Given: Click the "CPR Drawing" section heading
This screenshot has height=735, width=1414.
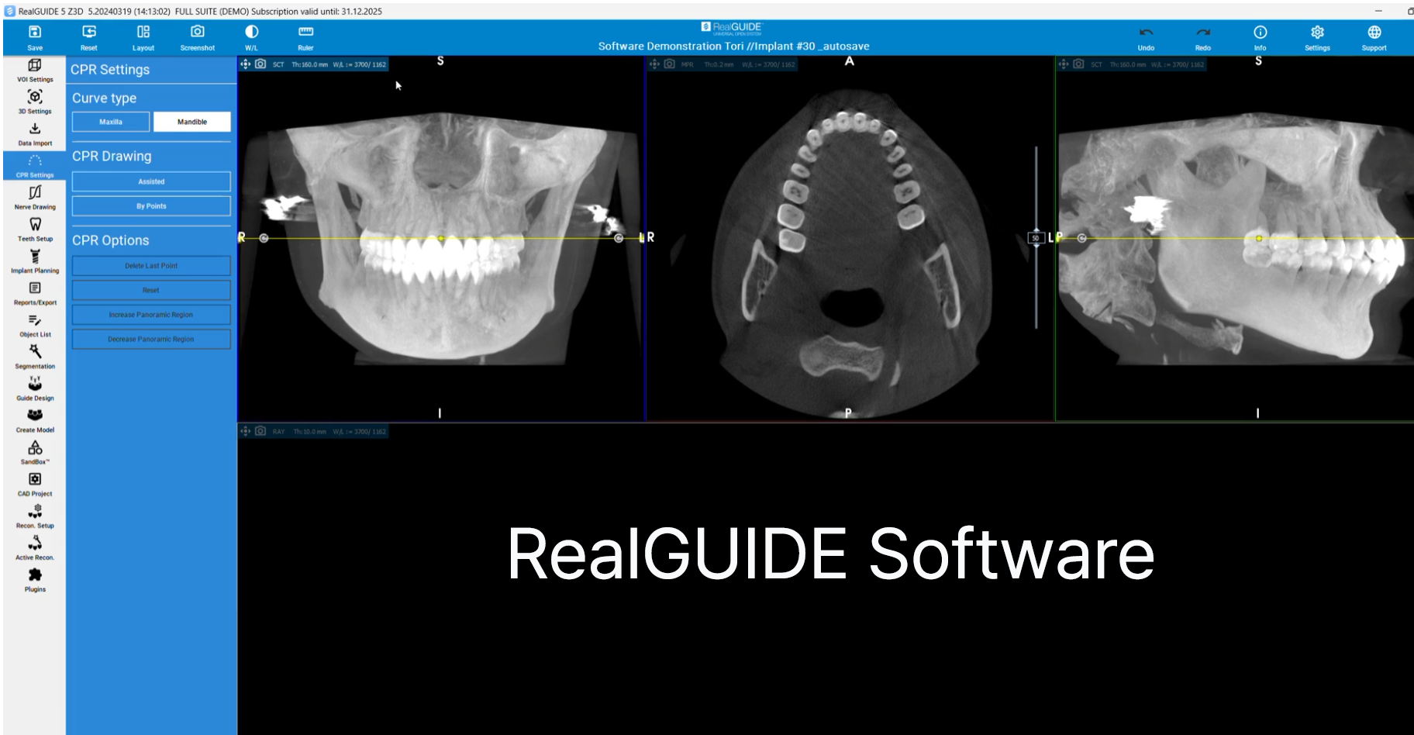Looking at the screenshot, I should 112,156.
